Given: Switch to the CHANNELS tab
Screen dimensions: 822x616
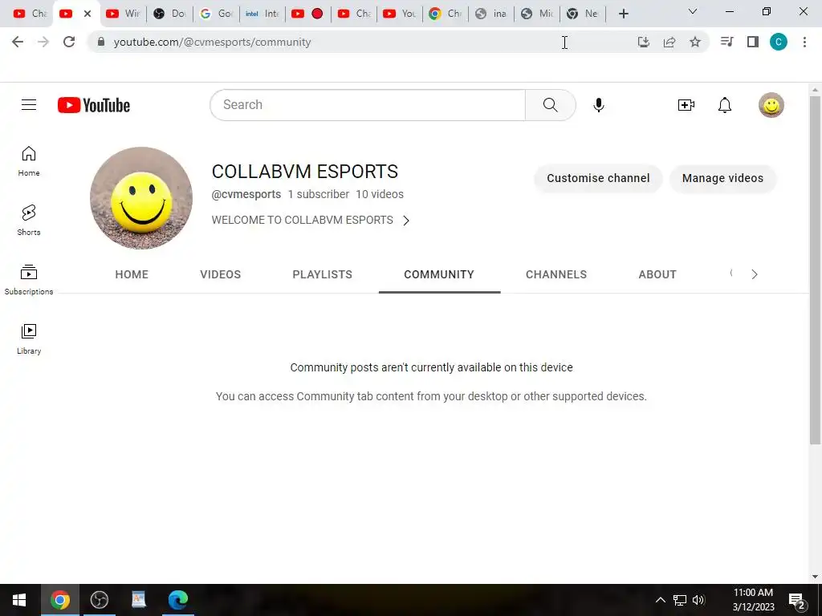Looking at the screenshot, I should 556,274.
